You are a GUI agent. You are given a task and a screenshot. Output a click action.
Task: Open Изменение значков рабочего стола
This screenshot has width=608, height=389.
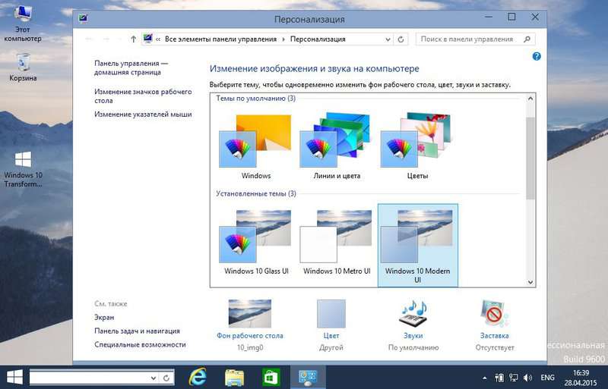143,96
